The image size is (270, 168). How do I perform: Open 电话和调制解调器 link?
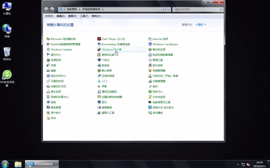(x=163, y=55)
